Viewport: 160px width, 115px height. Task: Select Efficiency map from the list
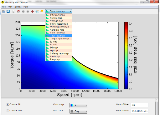click(x=59, y=15)
